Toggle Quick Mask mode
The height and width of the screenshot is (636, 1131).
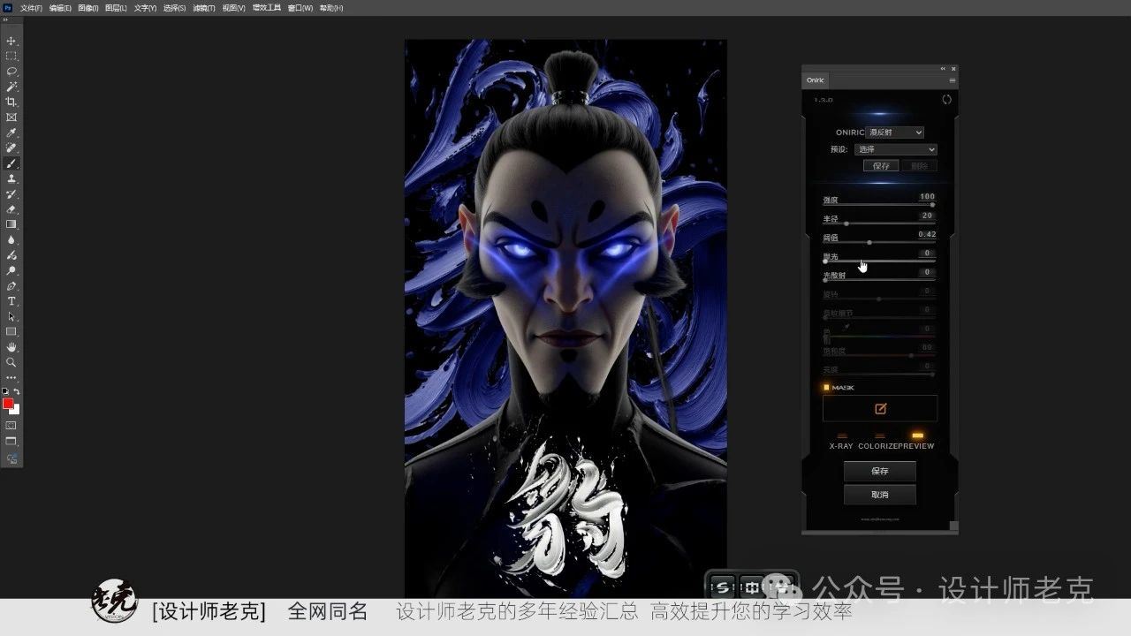tap(11, 426)
